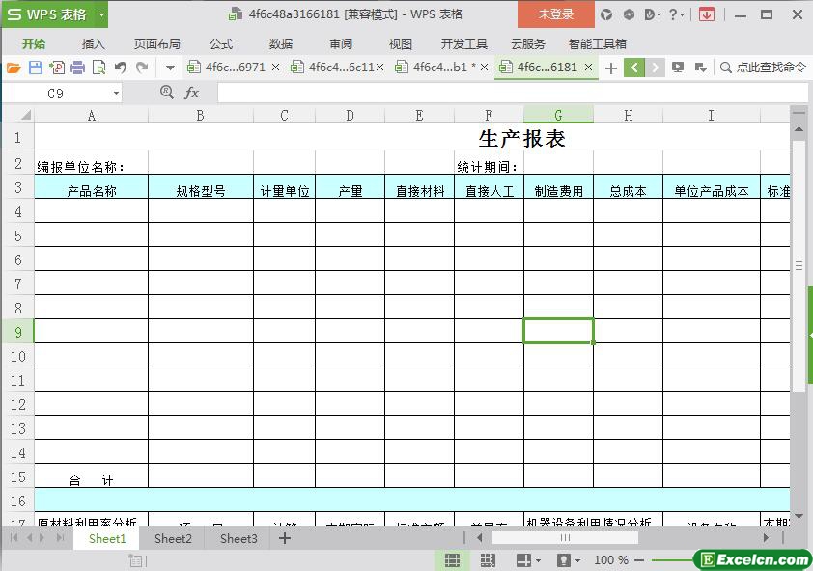Close the 4f6c...6971 document tab

click(x=276, y=68)
